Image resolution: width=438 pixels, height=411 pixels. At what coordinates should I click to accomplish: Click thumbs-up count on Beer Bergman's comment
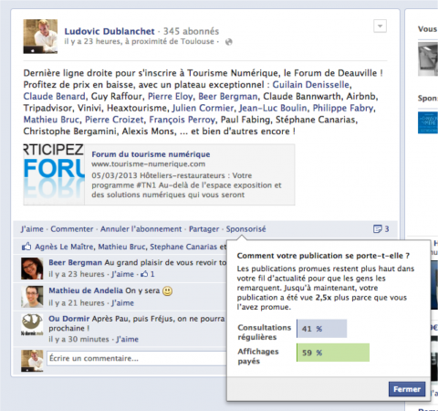[148, 274]
